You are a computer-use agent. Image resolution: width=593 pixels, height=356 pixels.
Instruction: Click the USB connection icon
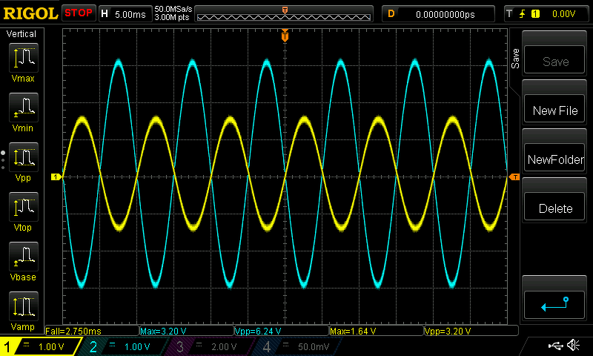pyautogui.click(x=555, y=346)
